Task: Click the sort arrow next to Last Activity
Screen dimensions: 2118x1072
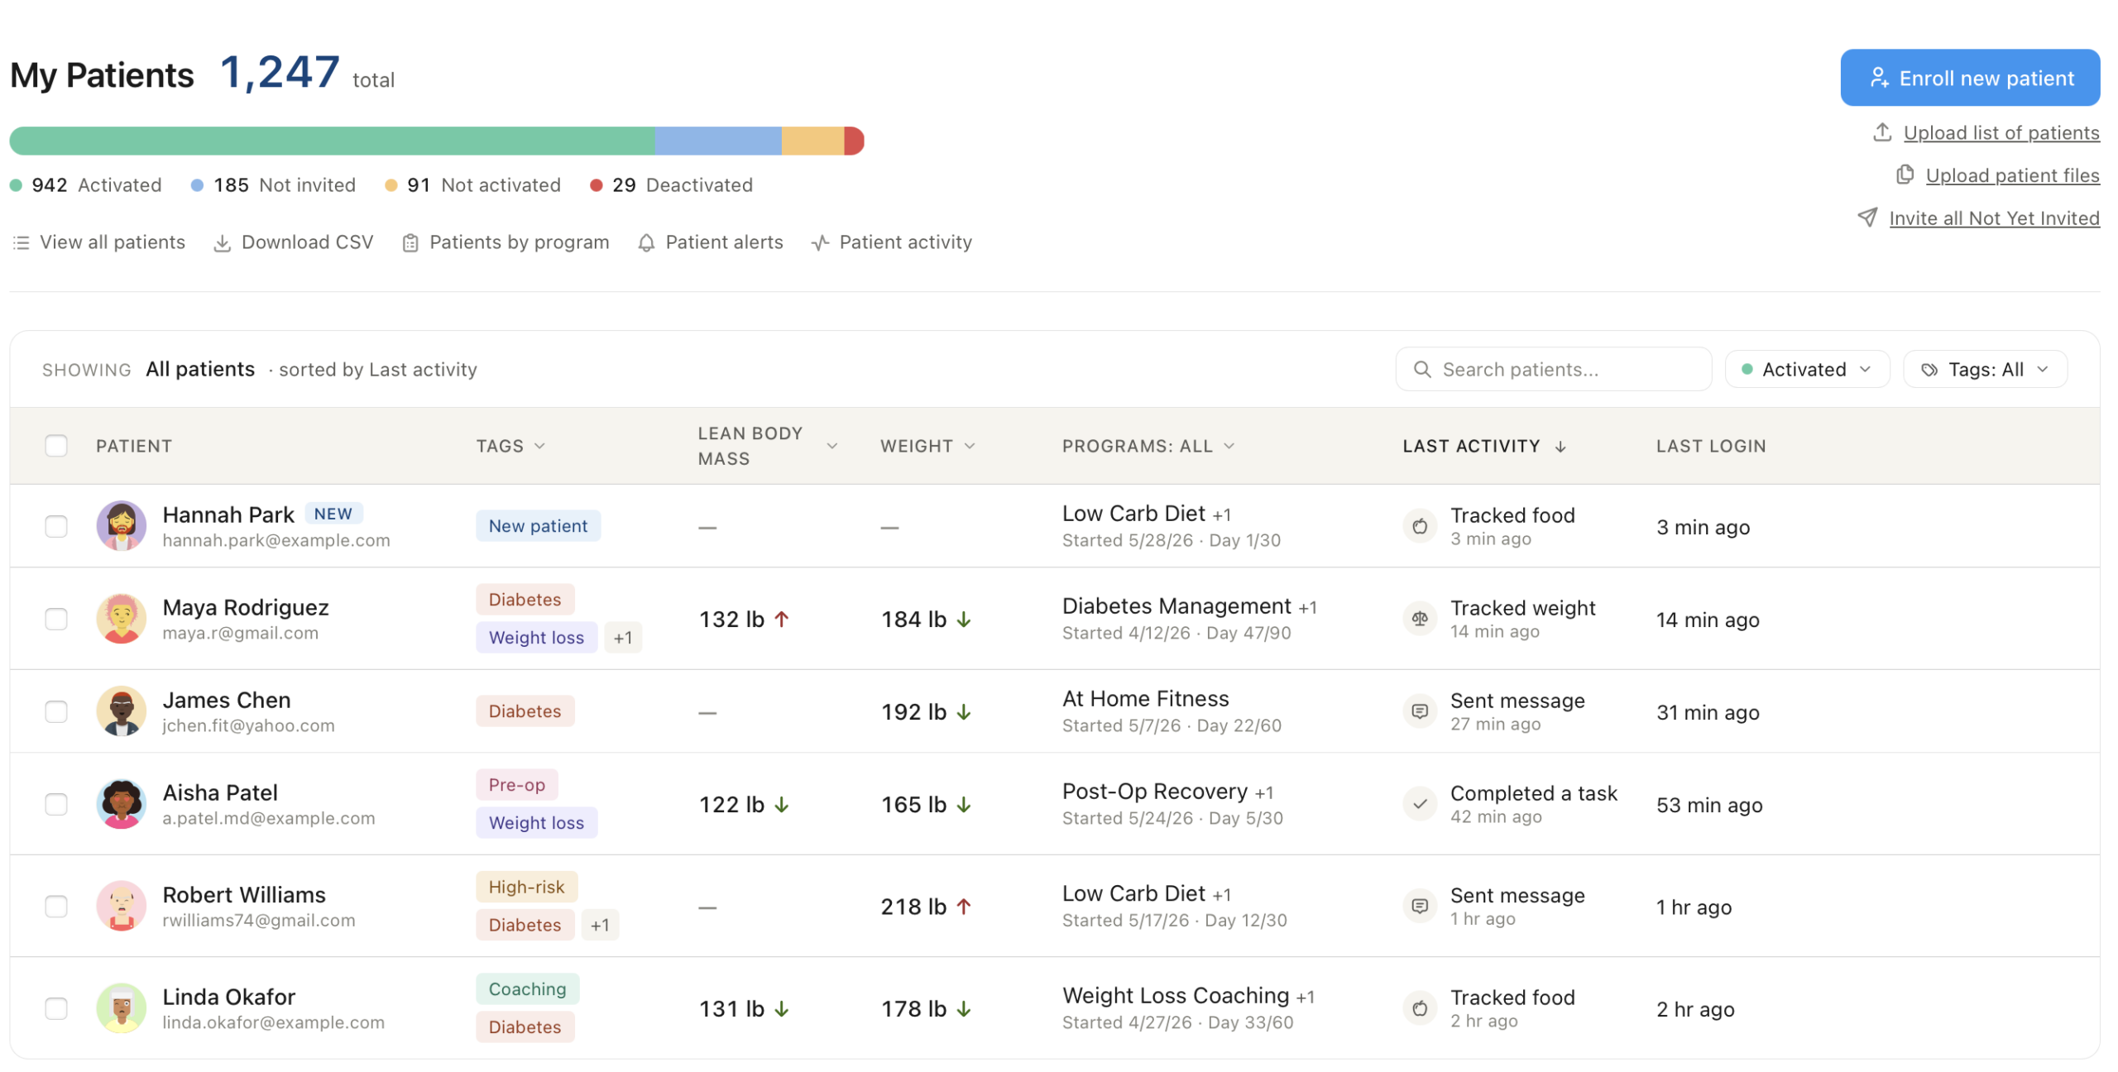Action: 1560,447
